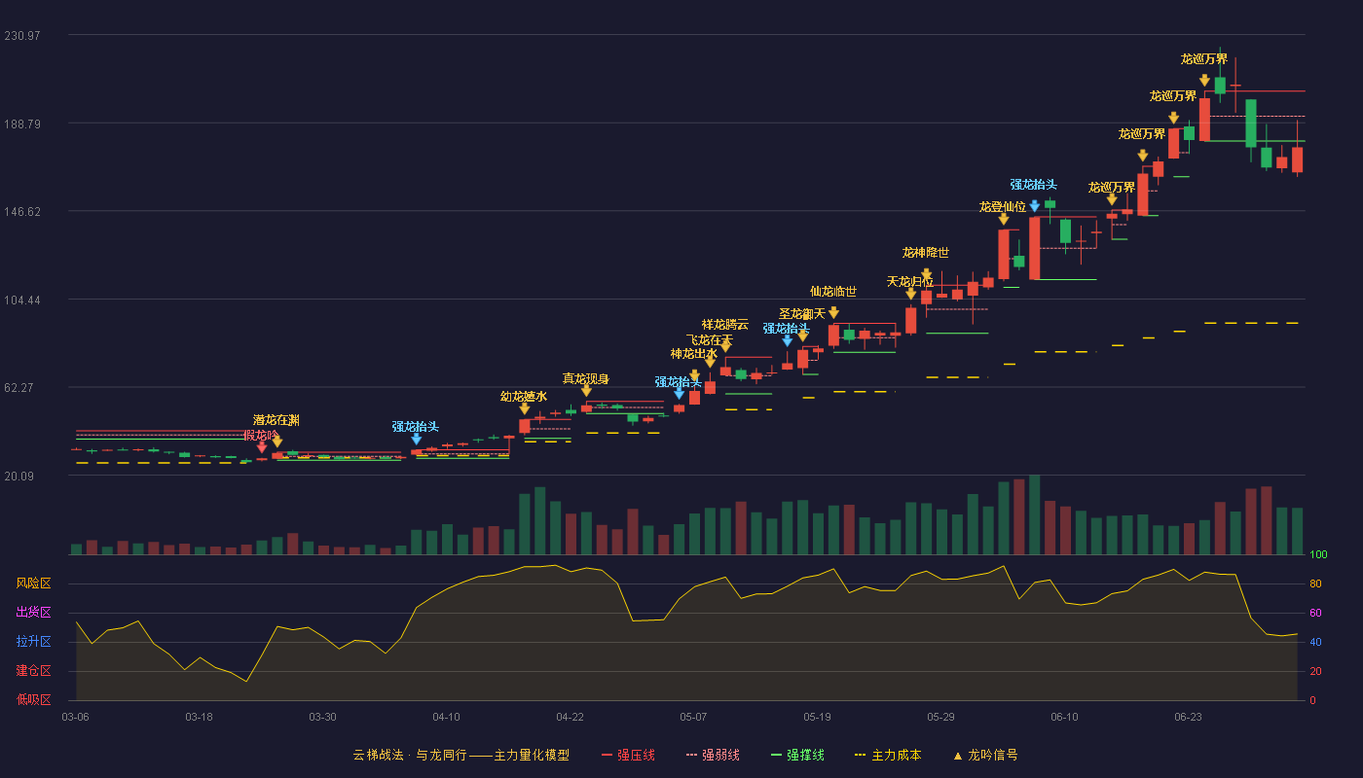Click the yellow arrow under 幼龙遂水

pyautogui.click(x=525, y=408)
